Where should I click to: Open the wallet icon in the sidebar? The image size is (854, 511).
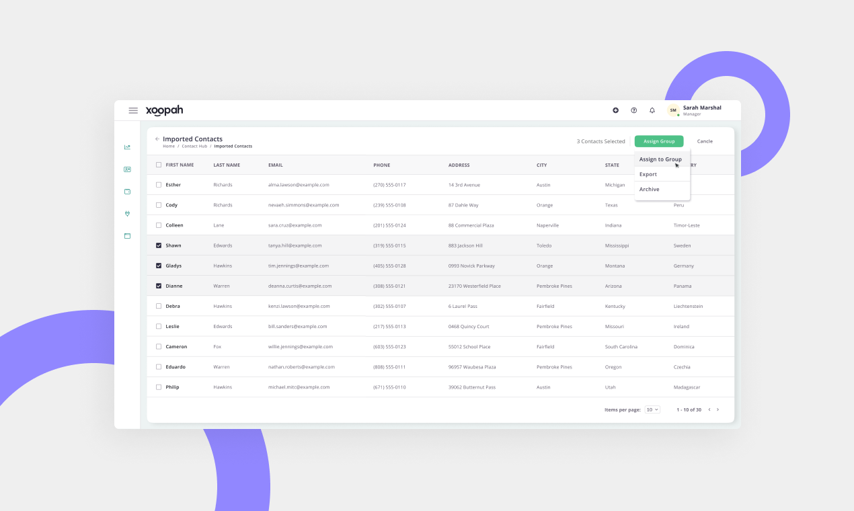pos(127,191)
